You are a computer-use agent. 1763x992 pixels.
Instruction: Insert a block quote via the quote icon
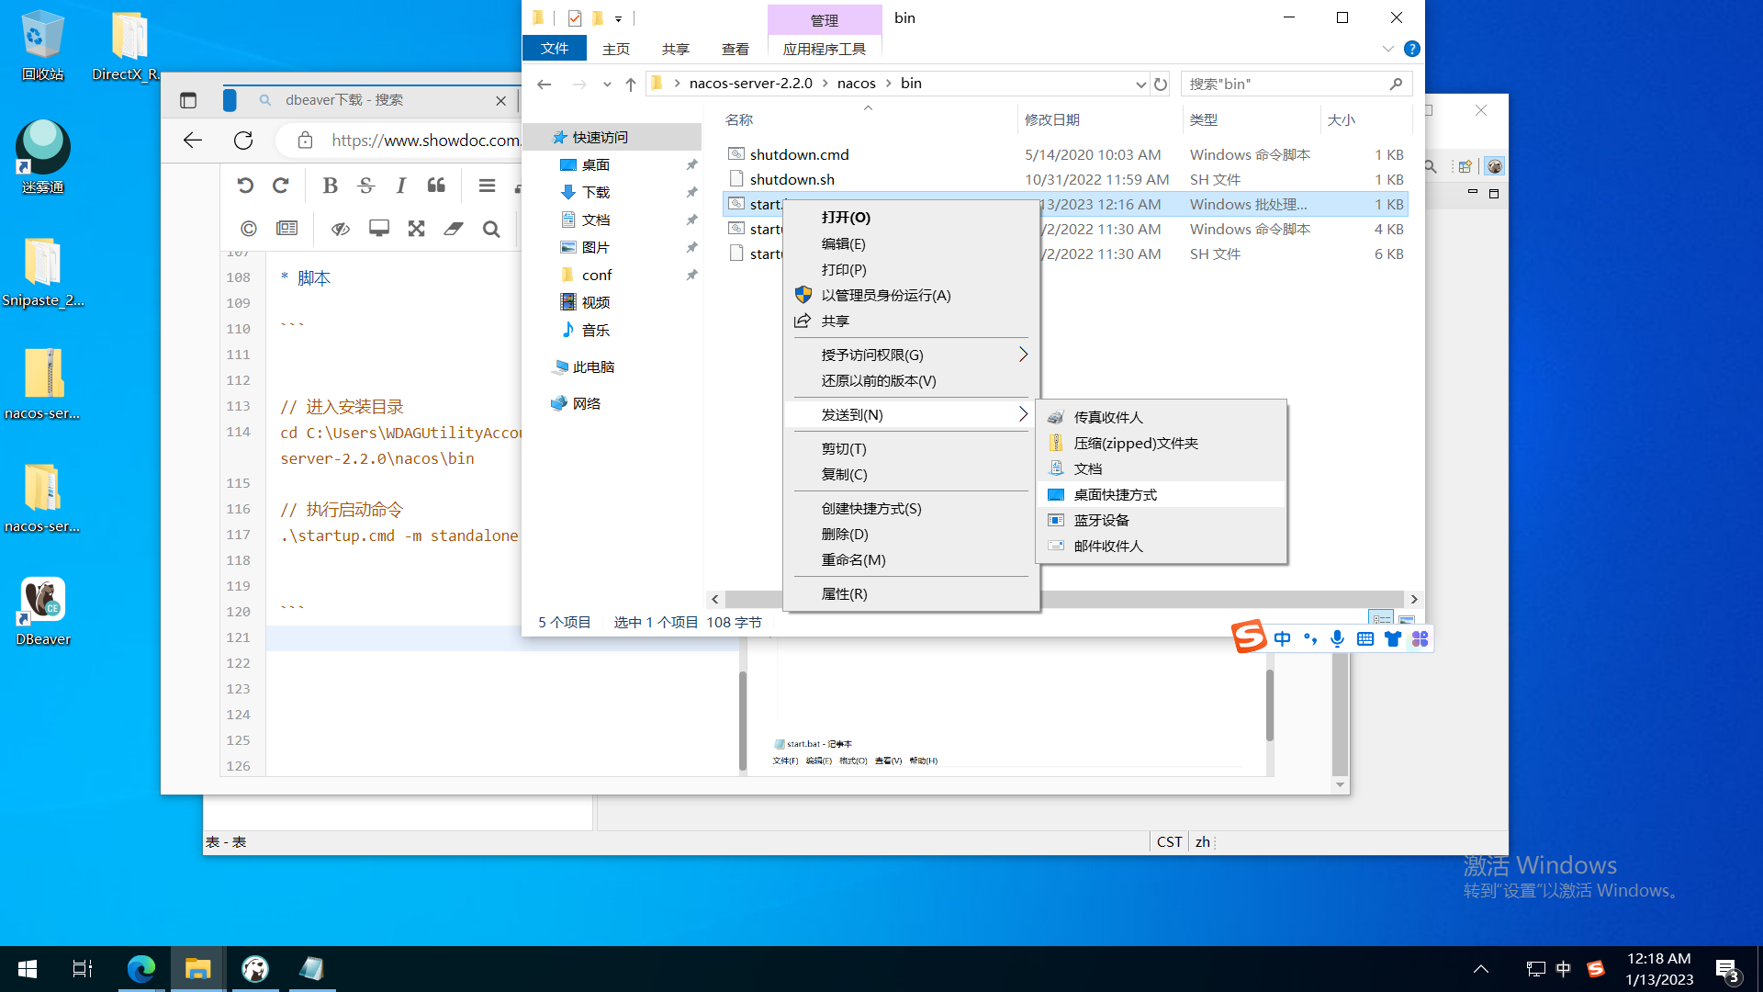436,186
